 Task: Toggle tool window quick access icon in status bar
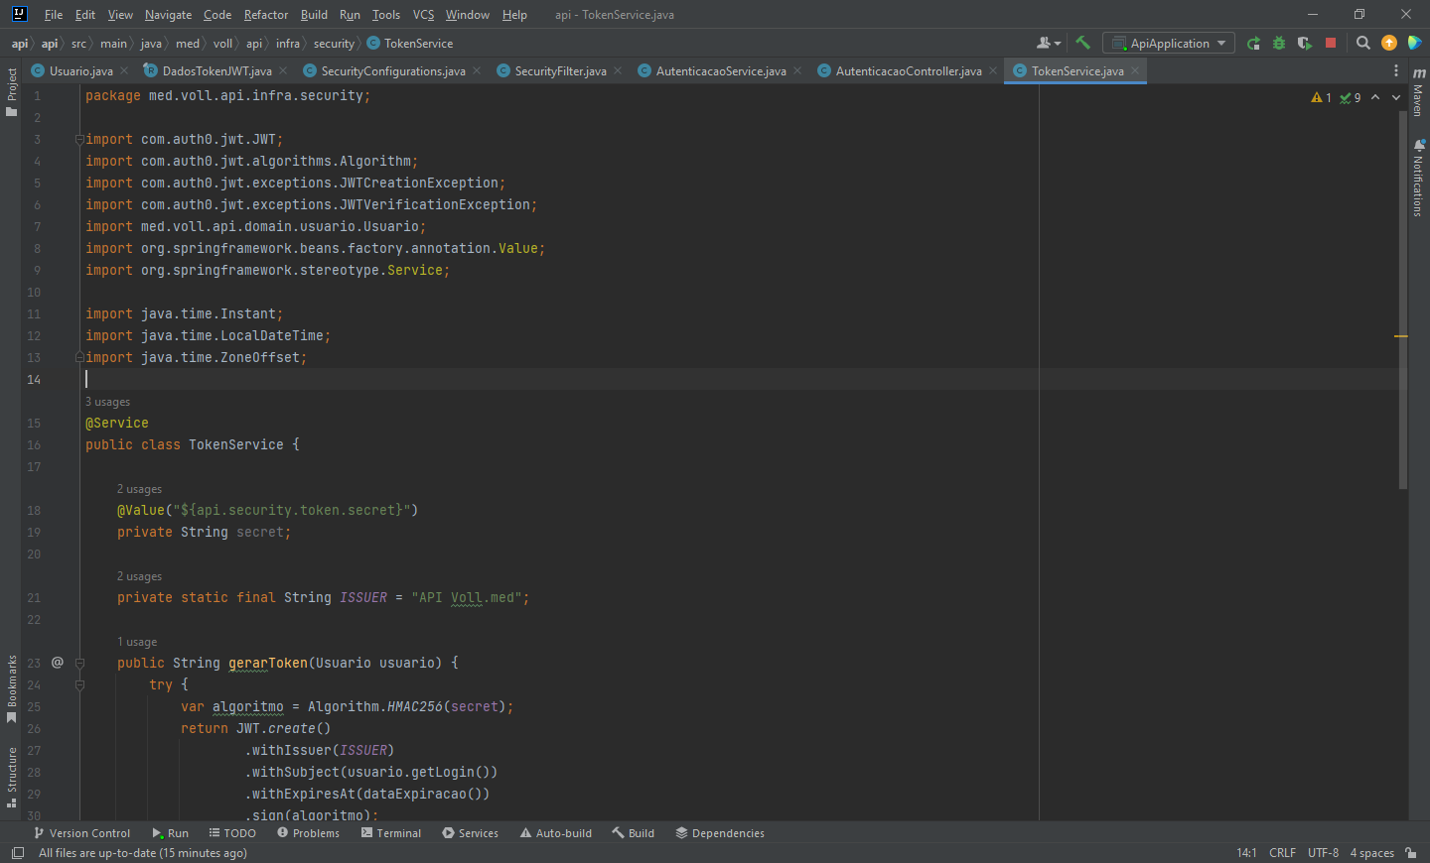[17, 853]
